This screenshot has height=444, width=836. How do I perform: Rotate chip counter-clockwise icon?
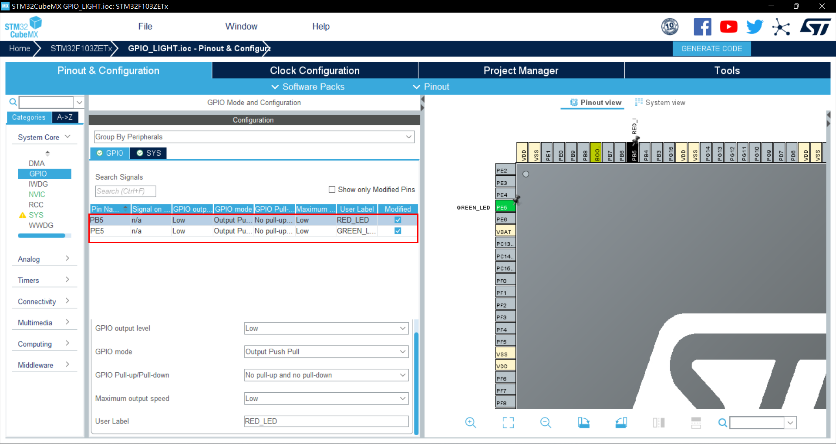point(621,423)
